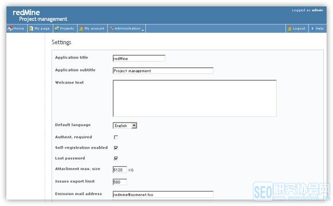Screen dimensions: 333x206
Task: Click the My page icon
Action: coord(31,29)
